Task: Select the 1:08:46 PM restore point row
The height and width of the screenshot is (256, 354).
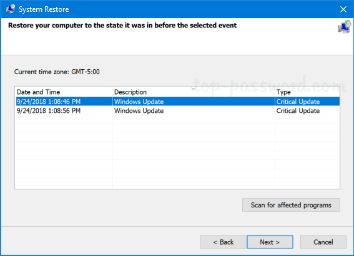Action: [x=177, y=102]
